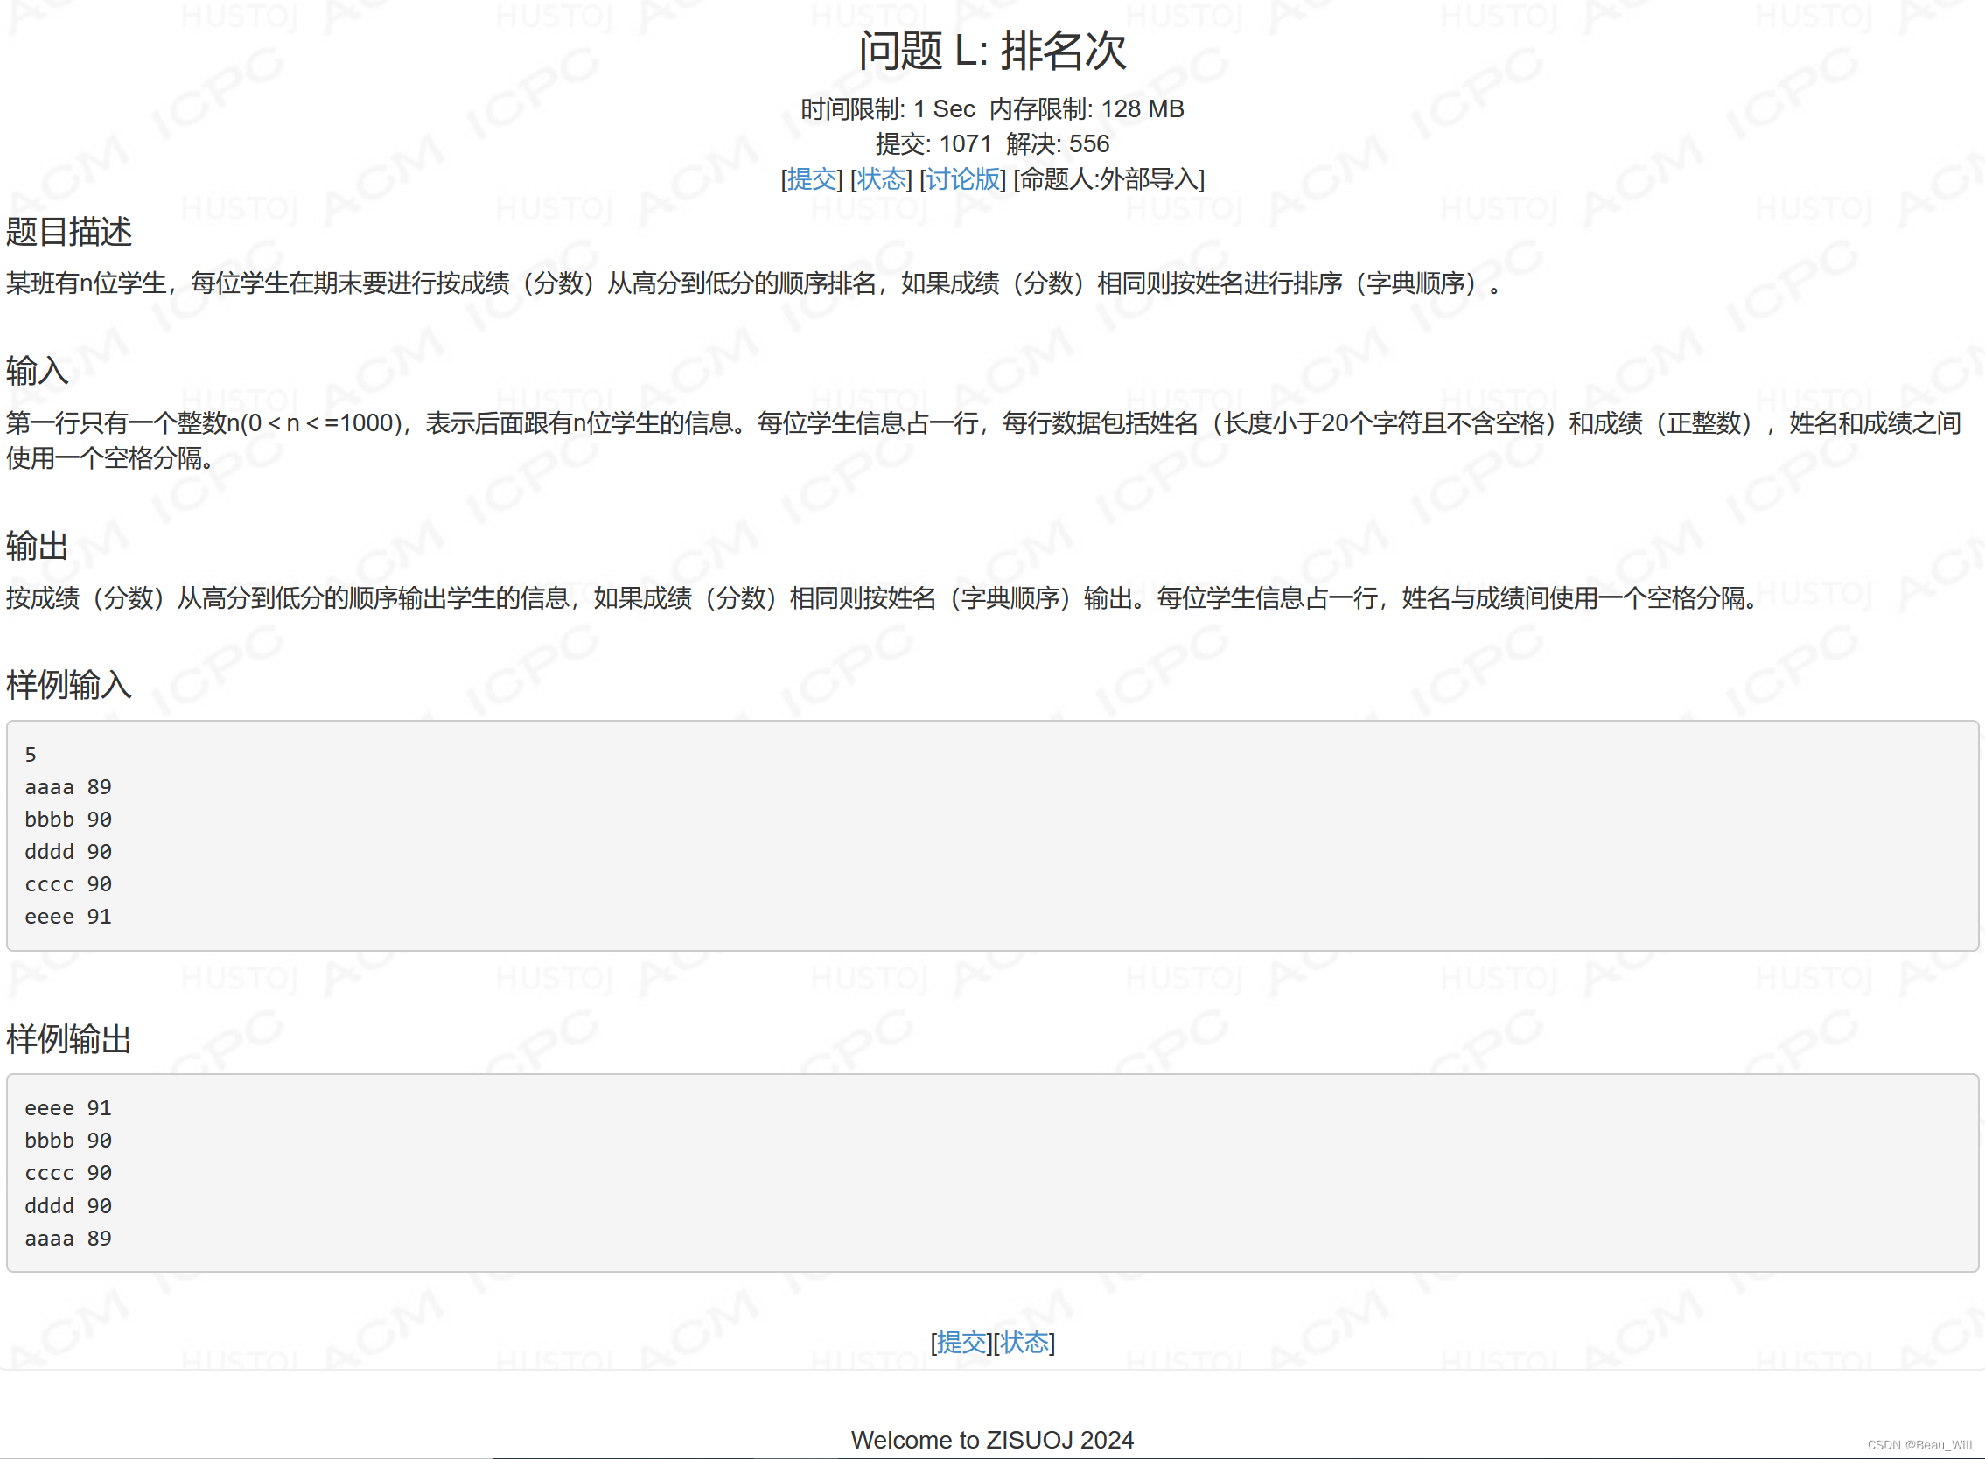Click the input description starting 第一行只有一个整数n
Screen dimensions: 1985x1459
point(983,441)
